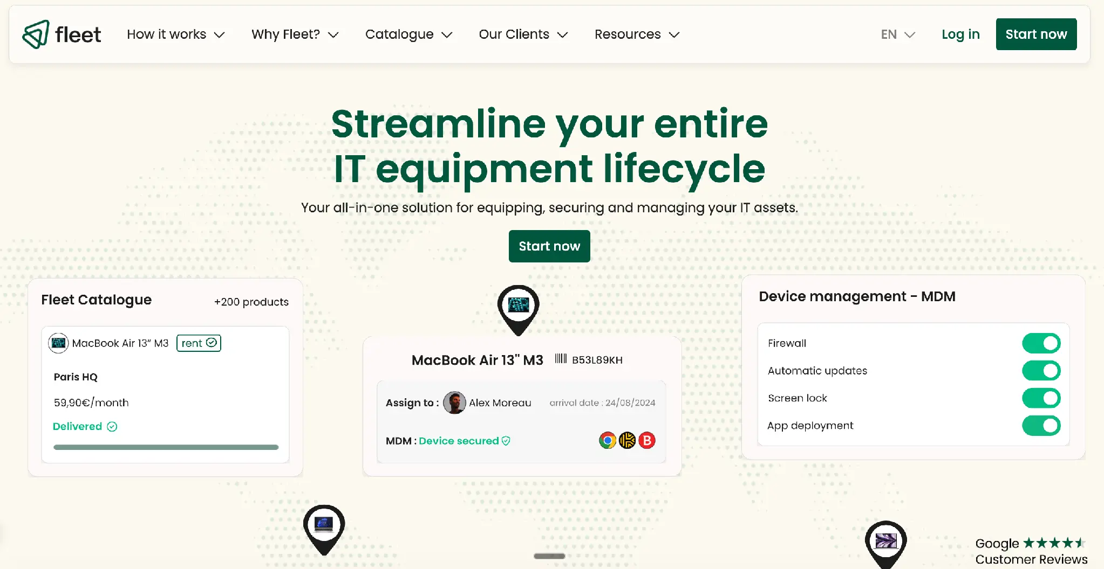The width and height of the screenshot is (1104, 569).
Task: Click the Device secured status text
Action: pos(459,441)
